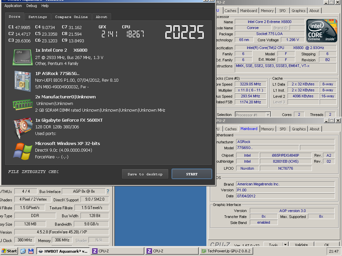Click the Core Speed 3229.05 MHz field
The height and width of the screenshot is (256, 342).
click(250, 84)
